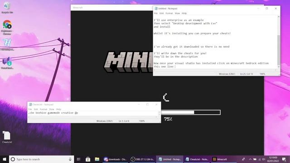Launch the Chrome desktop shortcut
Image resolution: width=290 pixels, height=163 pixels.
[x=7, y=27]
